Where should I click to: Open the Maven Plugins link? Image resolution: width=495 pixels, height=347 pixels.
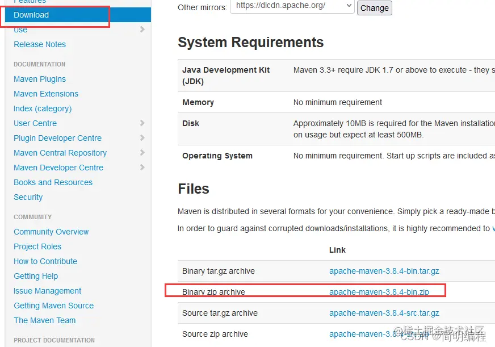coord(40,79)
